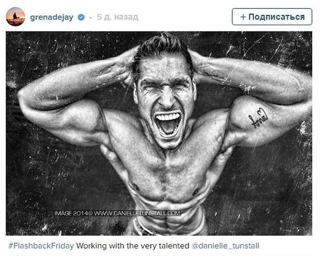Click the plus sign inside Подписаться
Image resolution: width=322 pixels, height=256 pixels.
(243, 17)
